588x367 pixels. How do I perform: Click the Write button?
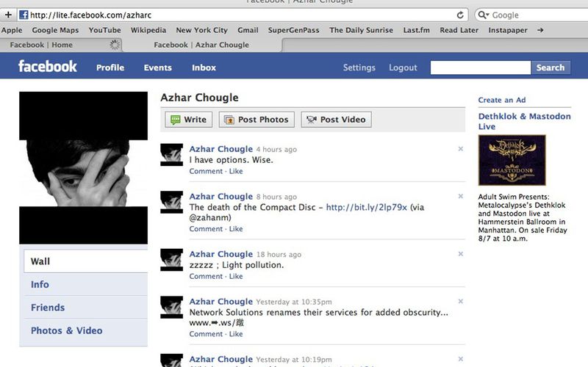pos(189,120)
